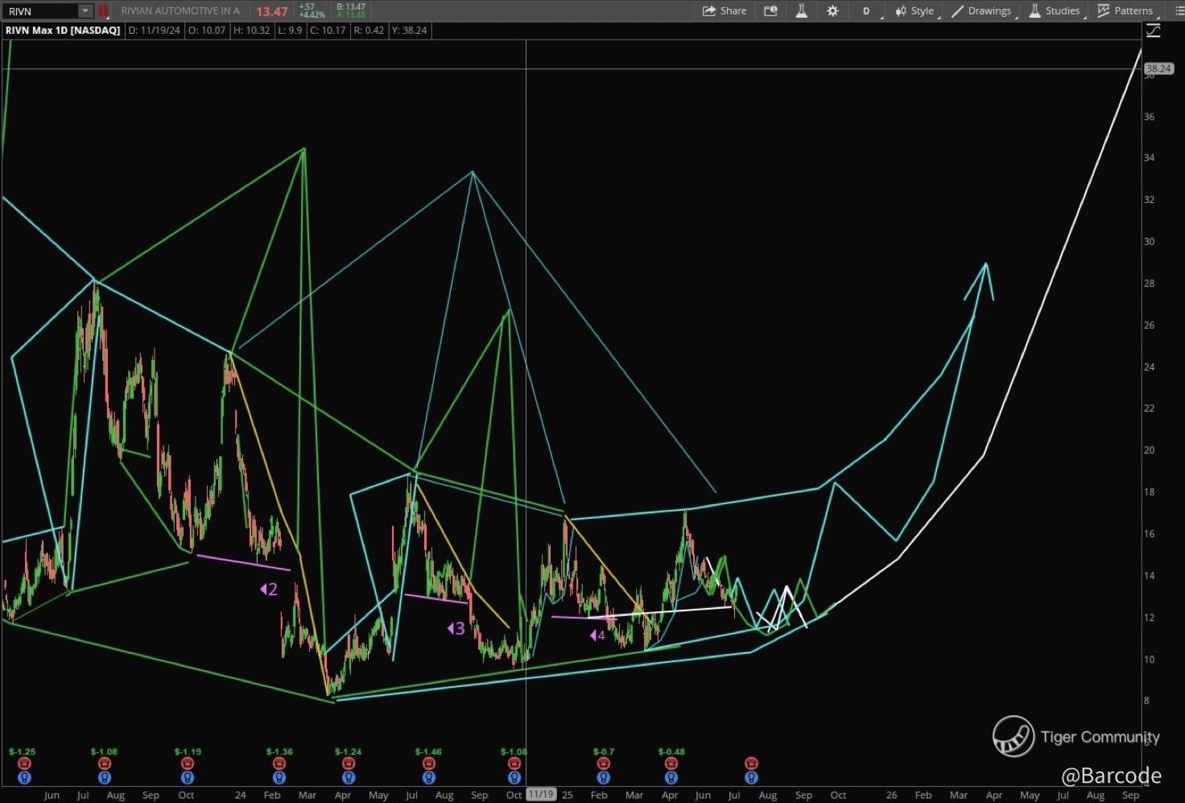Click the blue lightbulb icon under $-1.08 near Oct
The height and width of the screenshot is (803, 1185).
514,778
